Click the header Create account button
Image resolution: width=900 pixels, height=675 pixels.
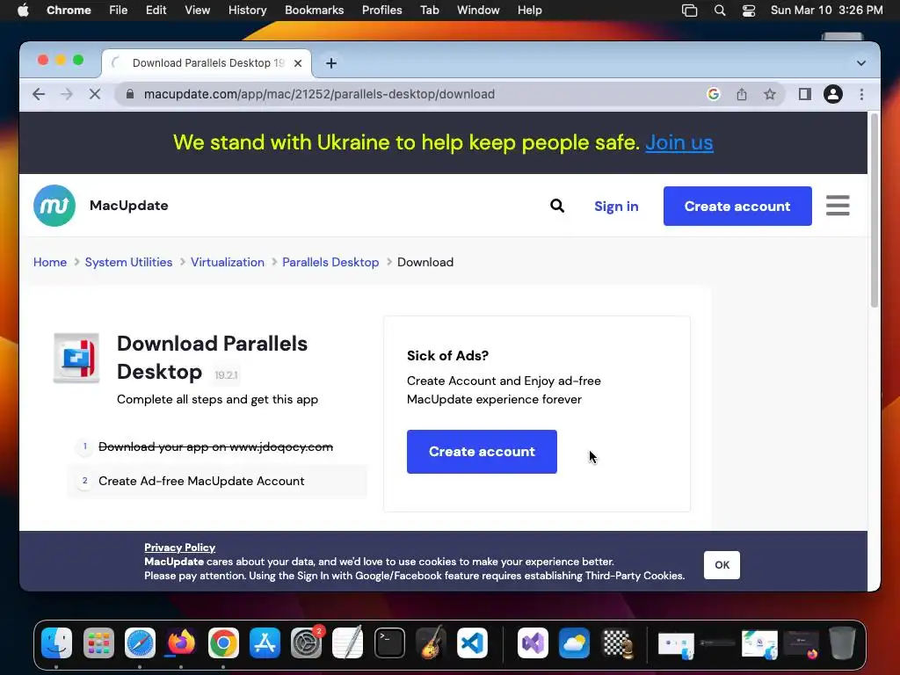(x=737, y=206)
